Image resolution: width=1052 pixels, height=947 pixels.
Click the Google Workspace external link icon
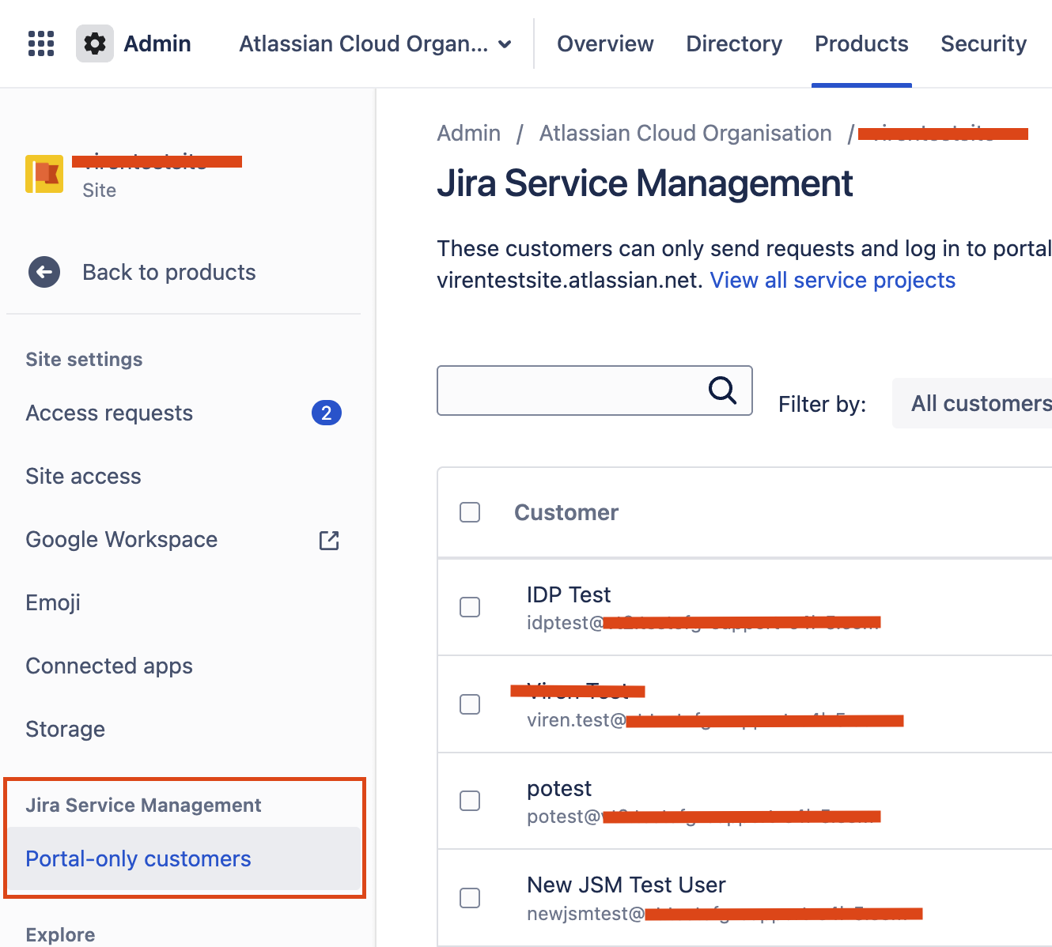(329, 540)
